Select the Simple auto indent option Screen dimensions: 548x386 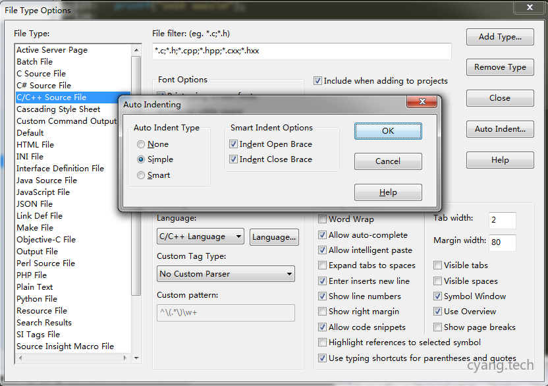pyautogui.click(x=141, y=159)
